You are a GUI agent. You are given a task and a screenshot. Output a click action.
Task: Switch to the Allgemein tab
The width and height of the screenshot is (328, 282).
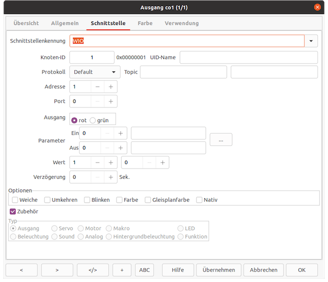tap(64, 23)
